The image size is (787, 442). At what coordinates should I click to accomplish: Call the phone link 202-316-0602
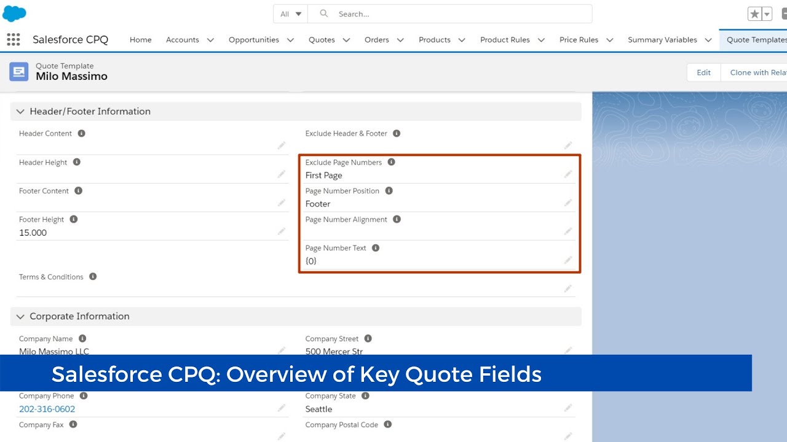click(47, 409)
